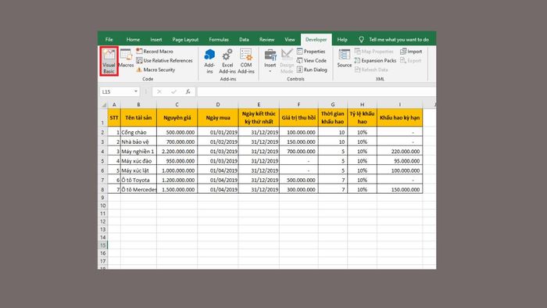The image size is (547, 308).
Task: Click inside the formula bar
Action: [x=316, y=91]
